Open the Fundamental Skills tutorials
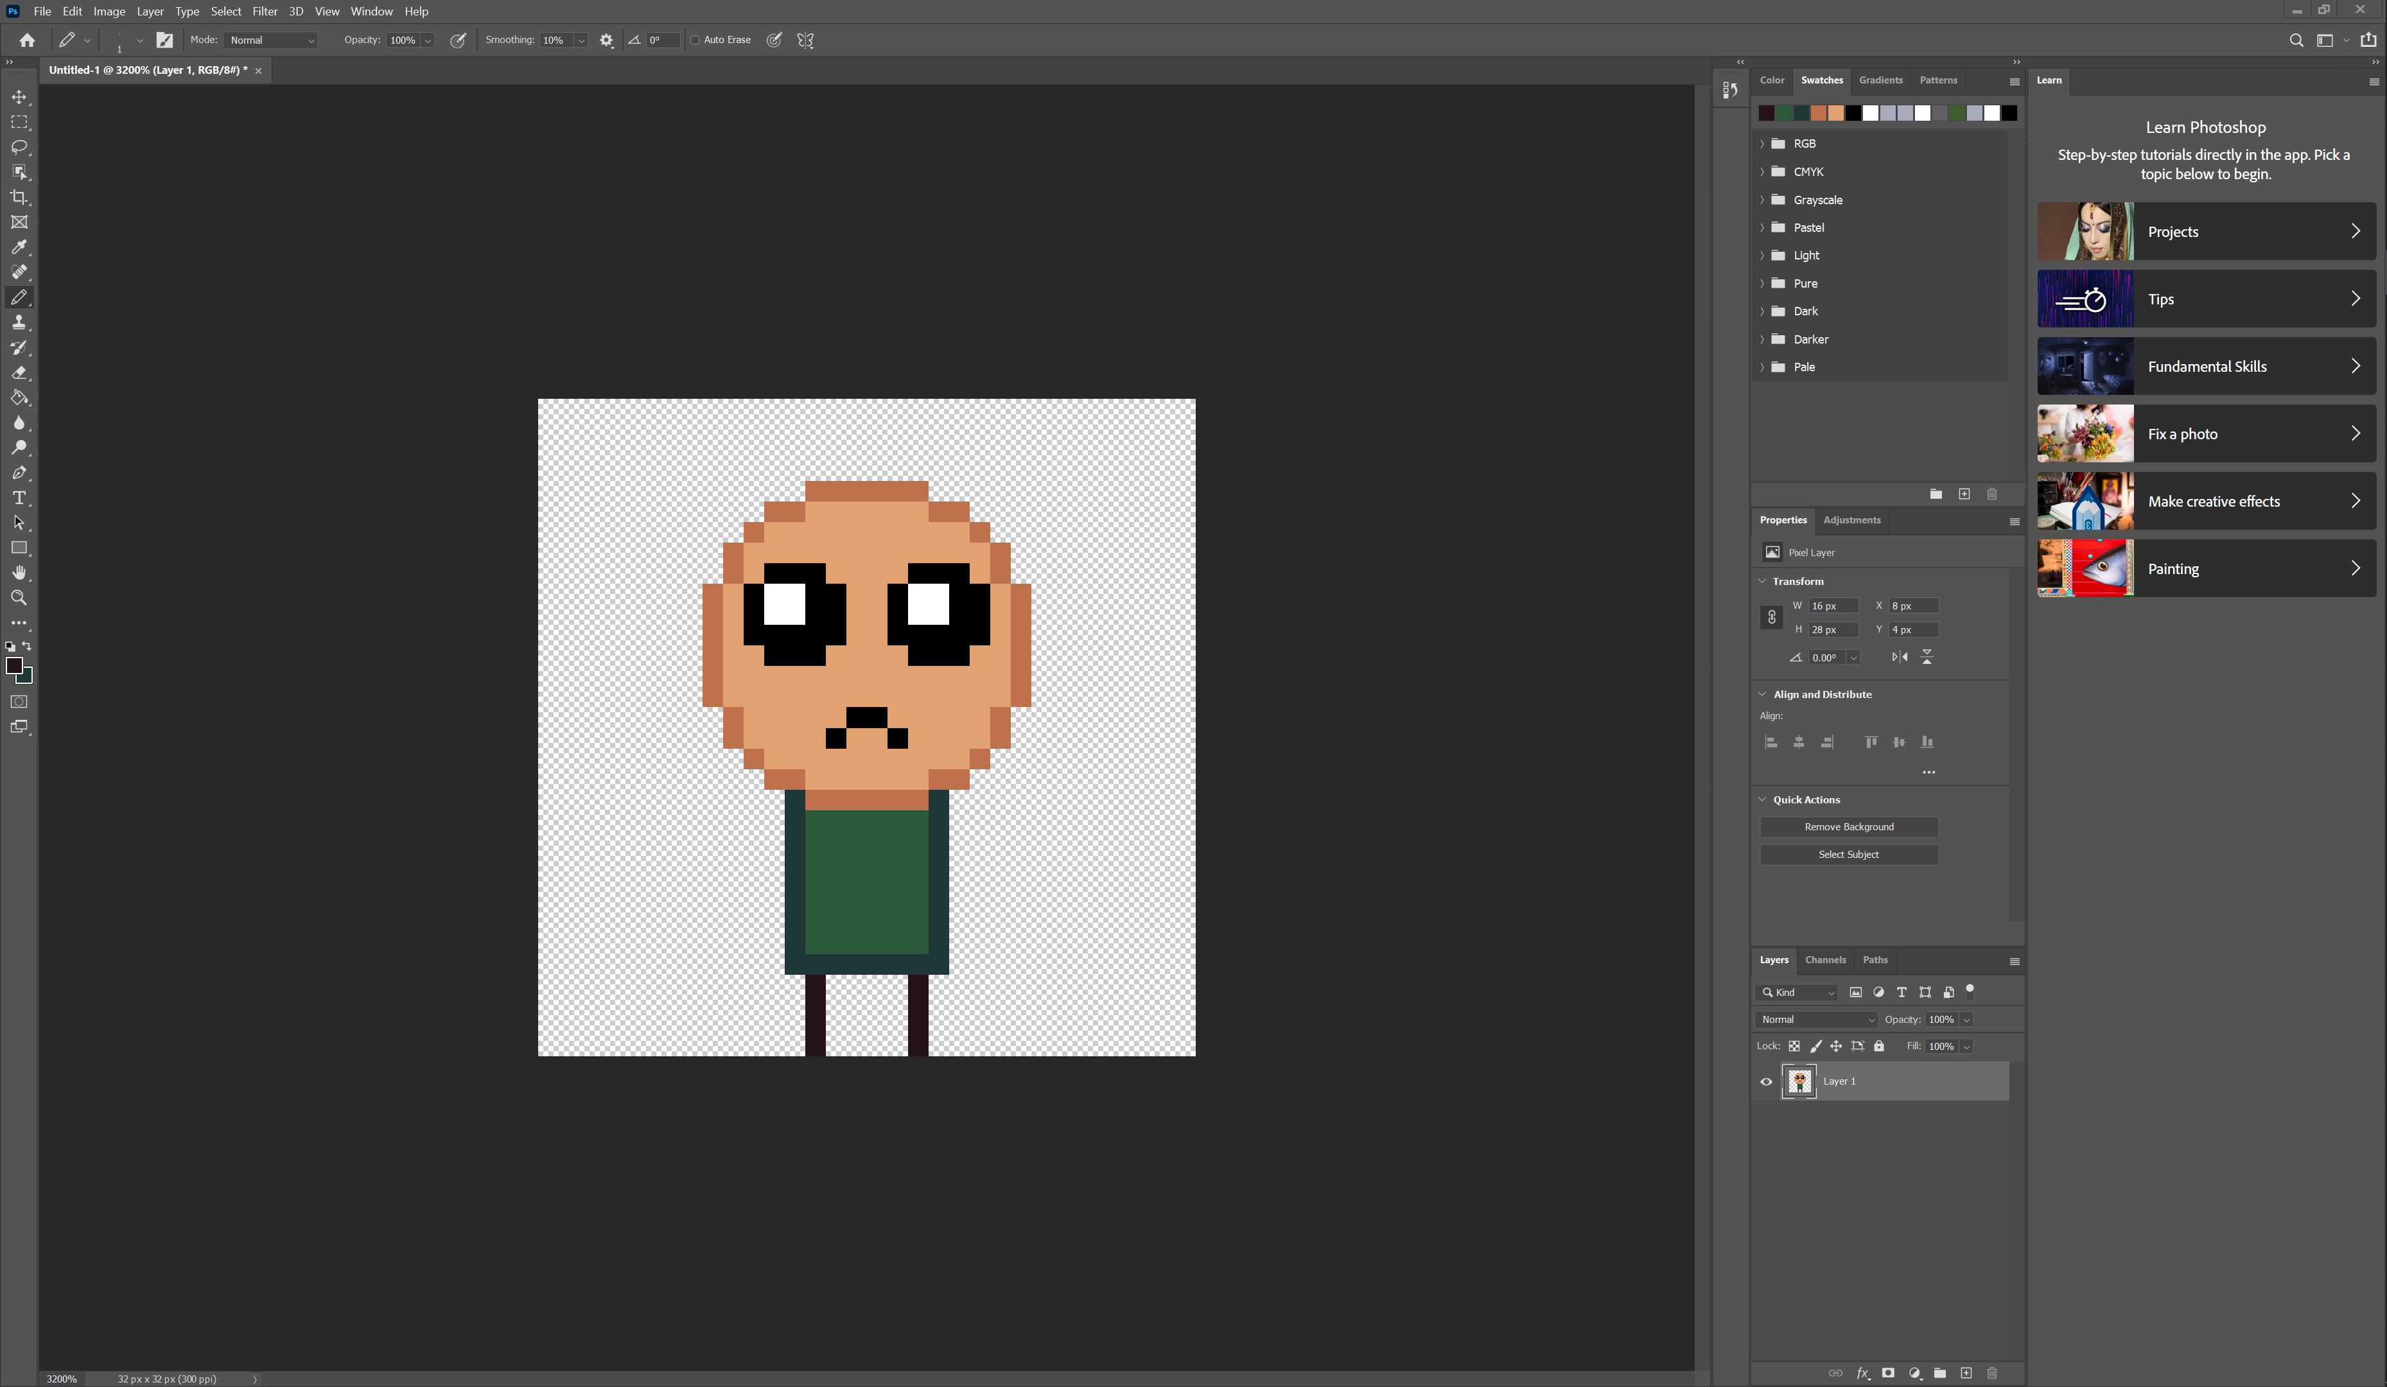The width and height of the screenshot is (2387, 1387). coord(2206,367)
